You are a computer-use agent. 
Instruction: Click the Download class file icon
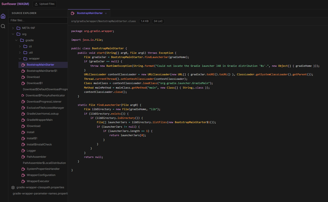pyautogui.click(x=23, y=77)
